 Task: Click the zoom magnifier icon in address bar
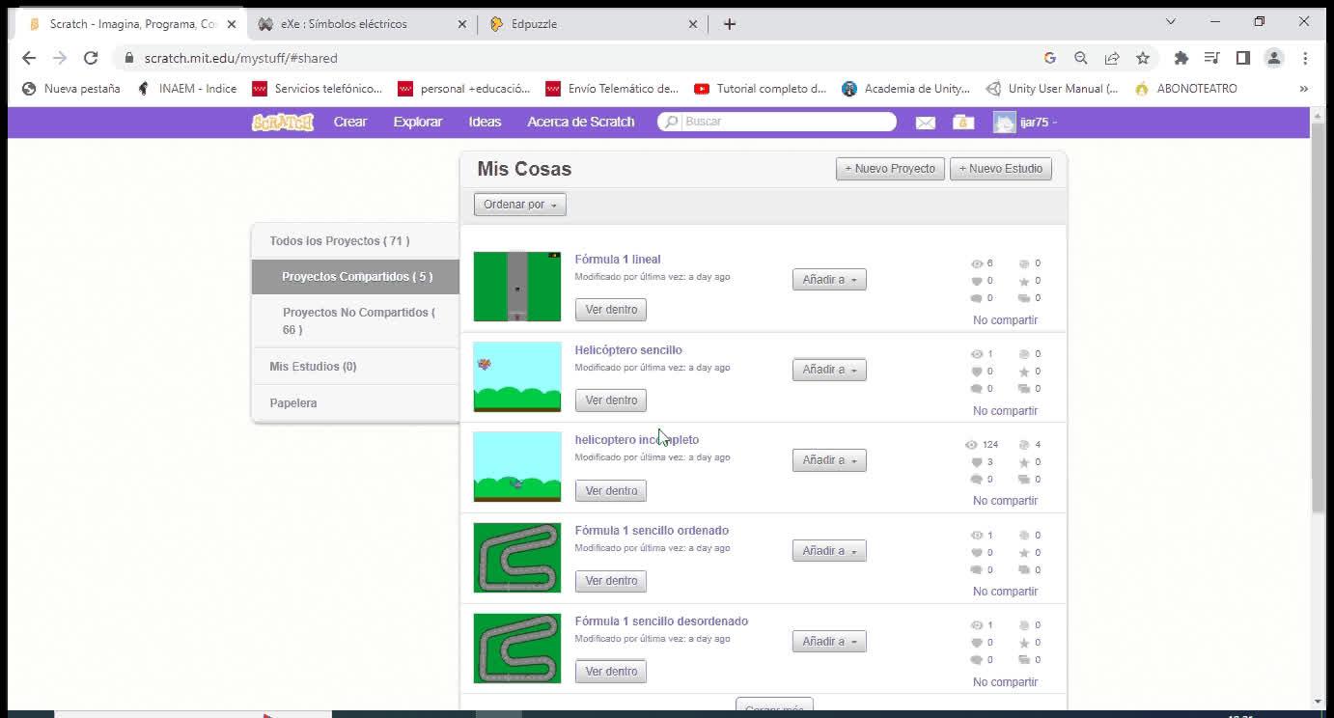(1081, 58)
